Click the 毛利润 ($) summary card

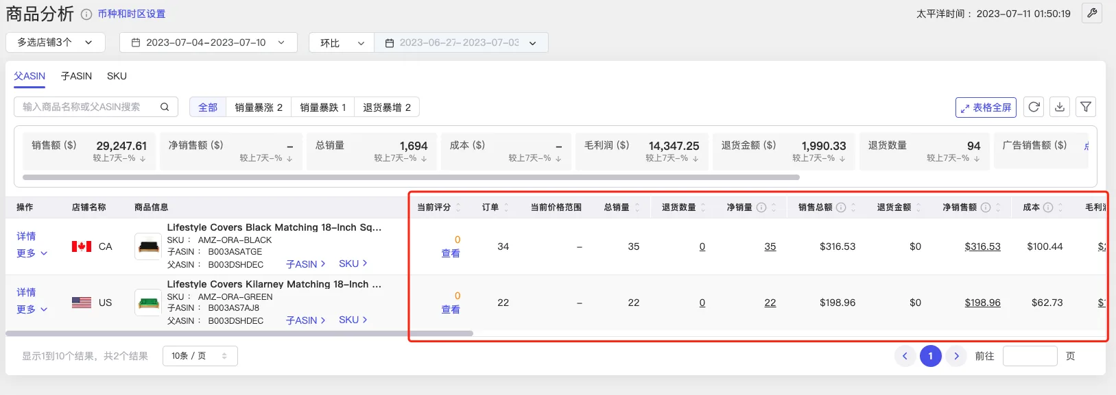pos(641,151)
